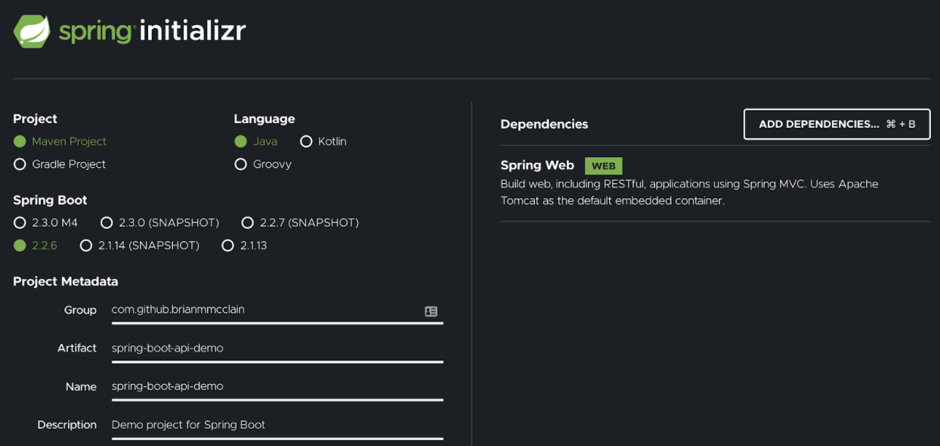This screenshot has height=446, width=940.
Task: Select Spring Boot 2.1.14 (SNAPSHOT)
Action: (x=86, y=246)
